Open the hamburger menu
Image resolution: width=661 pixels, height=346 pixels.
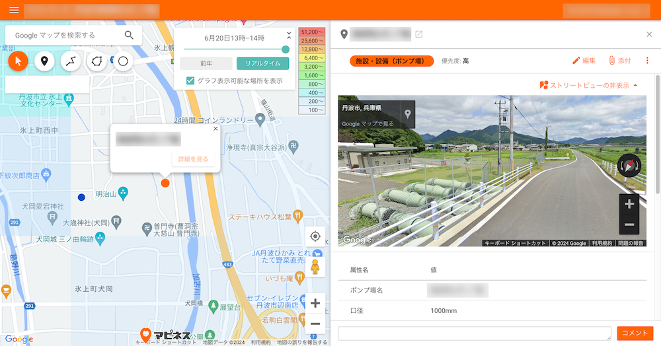click(14, 10)
